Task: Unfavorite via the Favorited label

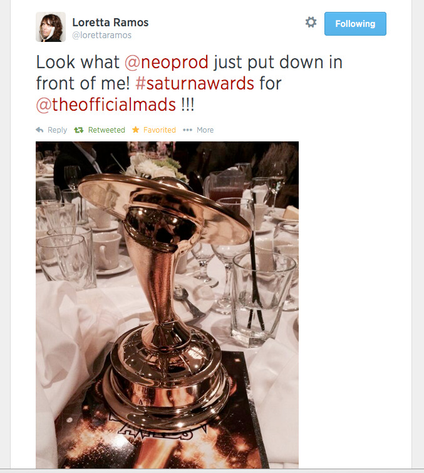Action: (x=160, y=130)
